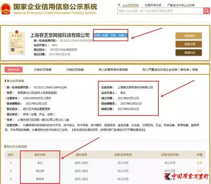The height and width of the screenshot is (184, 211).
Task: Click the company title 上海春芝堂网络科技有限公司 in header
Action: (x=60, y=35)
